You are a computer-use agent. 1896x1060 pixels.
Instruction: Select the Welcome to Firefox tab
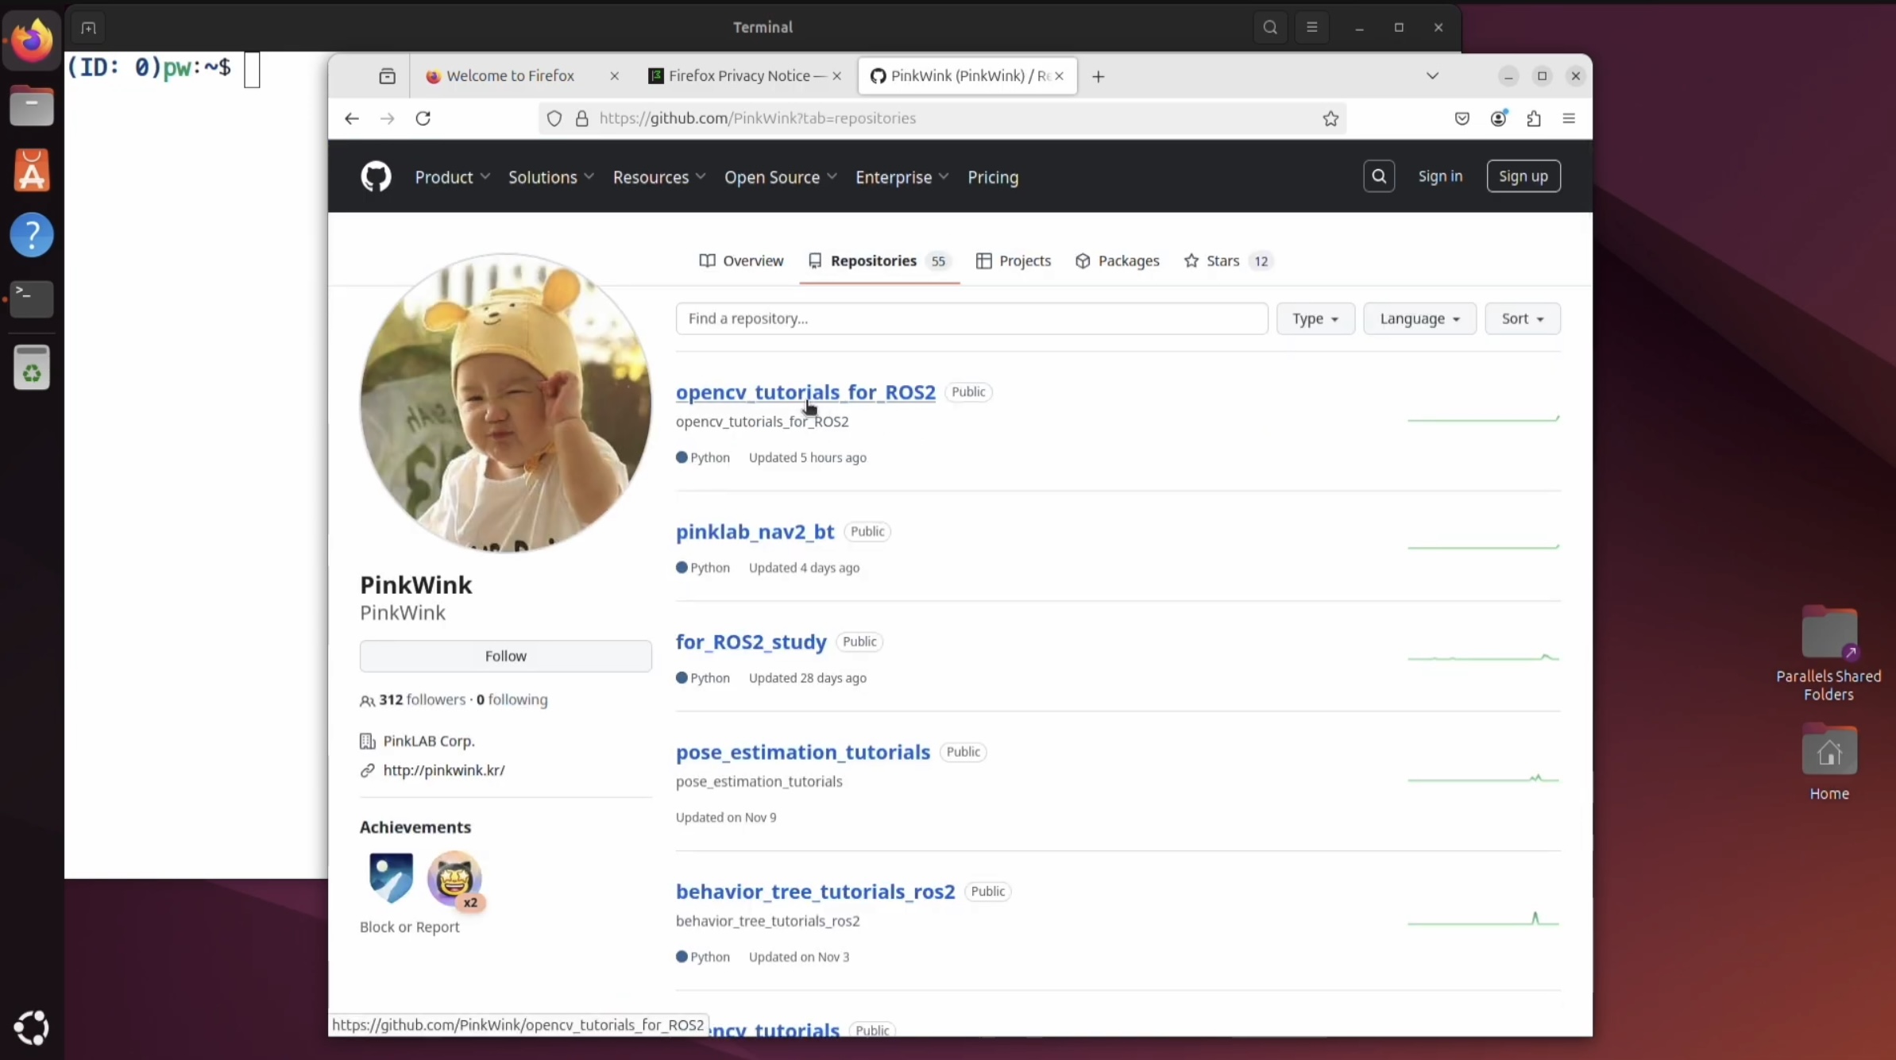[x=510, y=76]
